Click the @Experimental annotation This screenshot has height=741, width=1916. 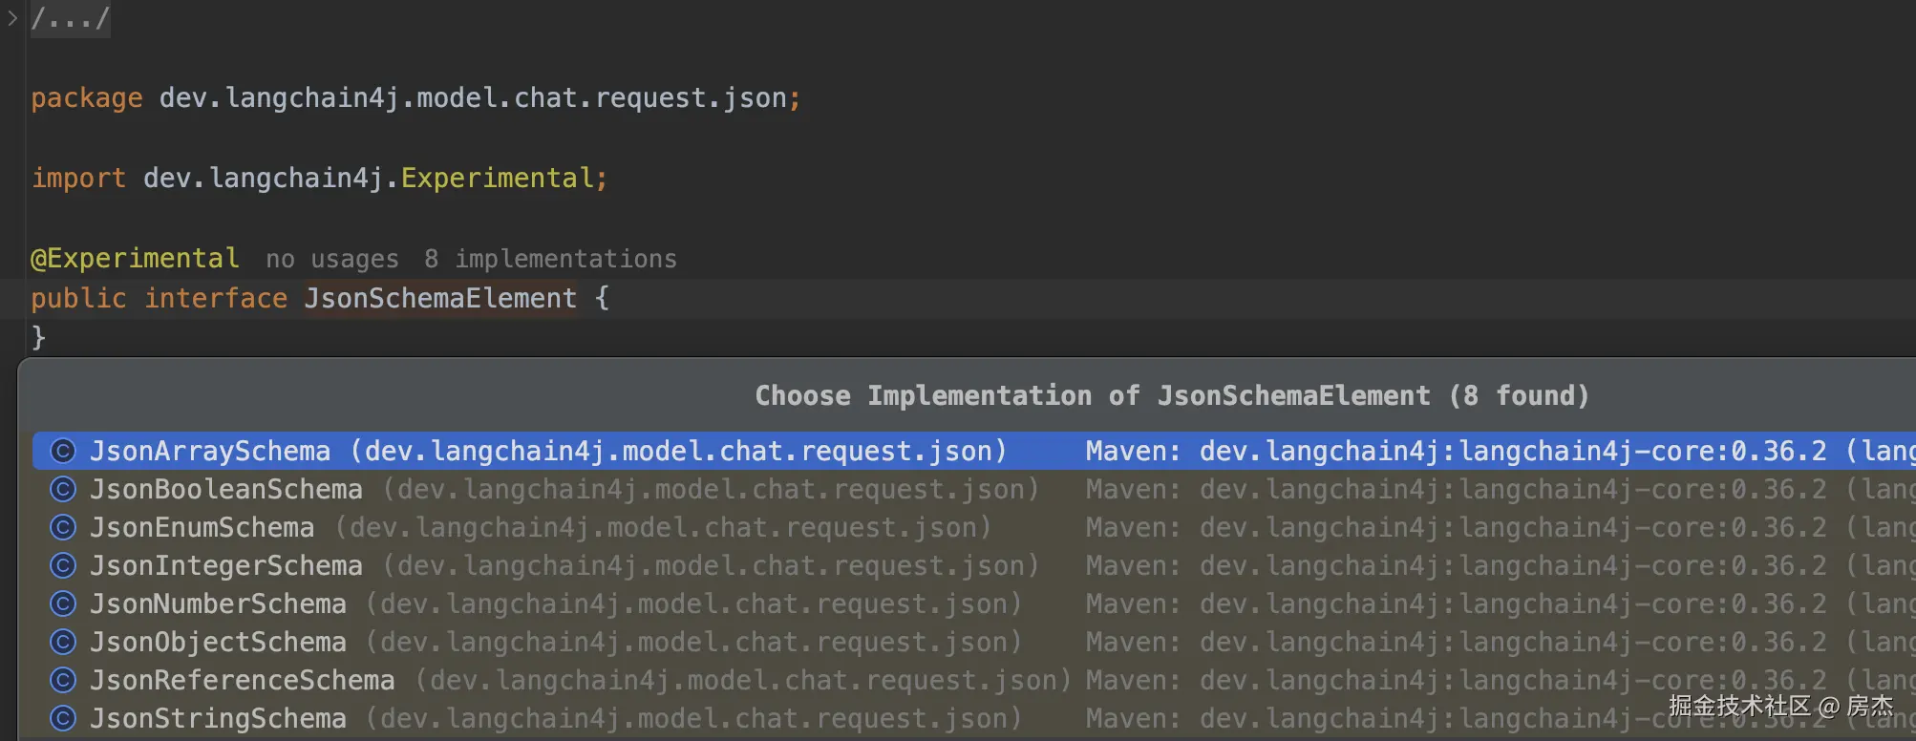[135, 258]
